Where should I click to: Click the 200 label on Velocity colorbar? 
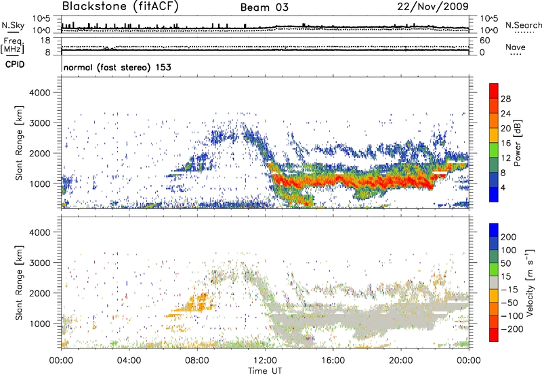point(509,237)
